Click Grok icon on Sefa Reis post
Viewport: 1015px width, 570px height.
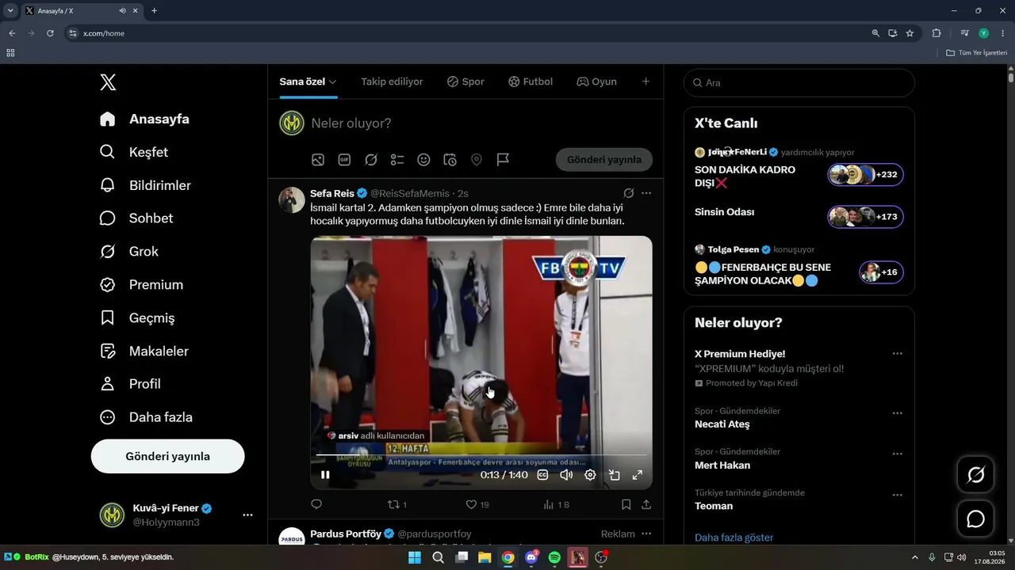click(x=629, y=193)
